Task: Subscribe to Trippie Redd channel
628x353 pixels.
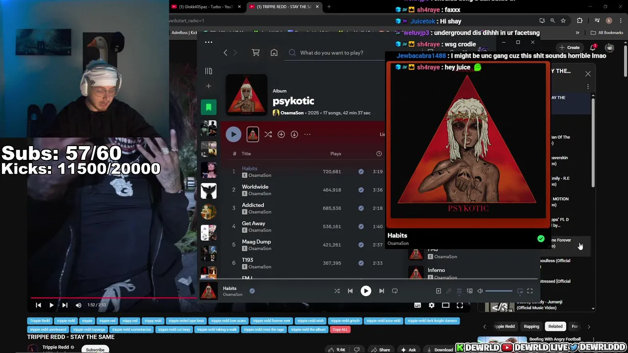Action: [95, 350]
